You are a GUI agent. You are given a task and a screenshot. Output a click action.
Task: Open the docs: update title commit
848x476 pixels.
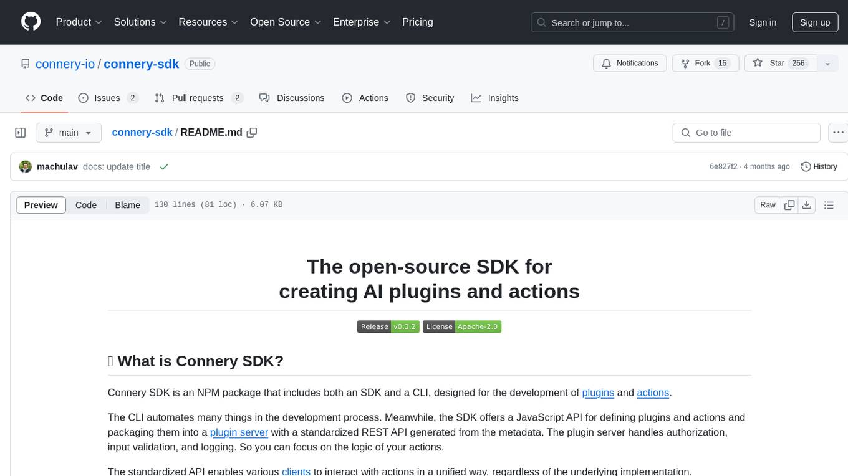coord(117,167)
